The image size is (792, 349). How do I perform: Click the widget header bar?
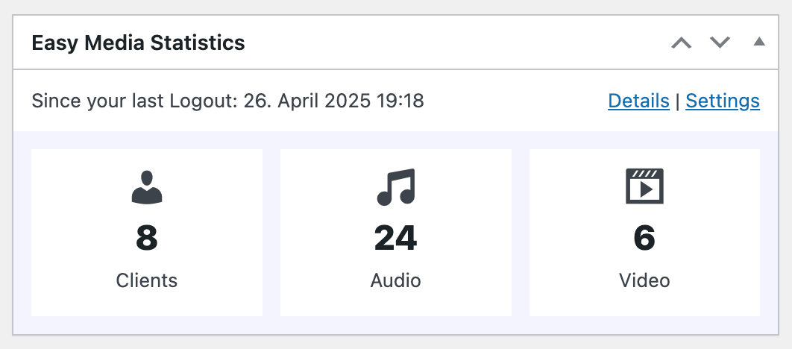[395, 43]
